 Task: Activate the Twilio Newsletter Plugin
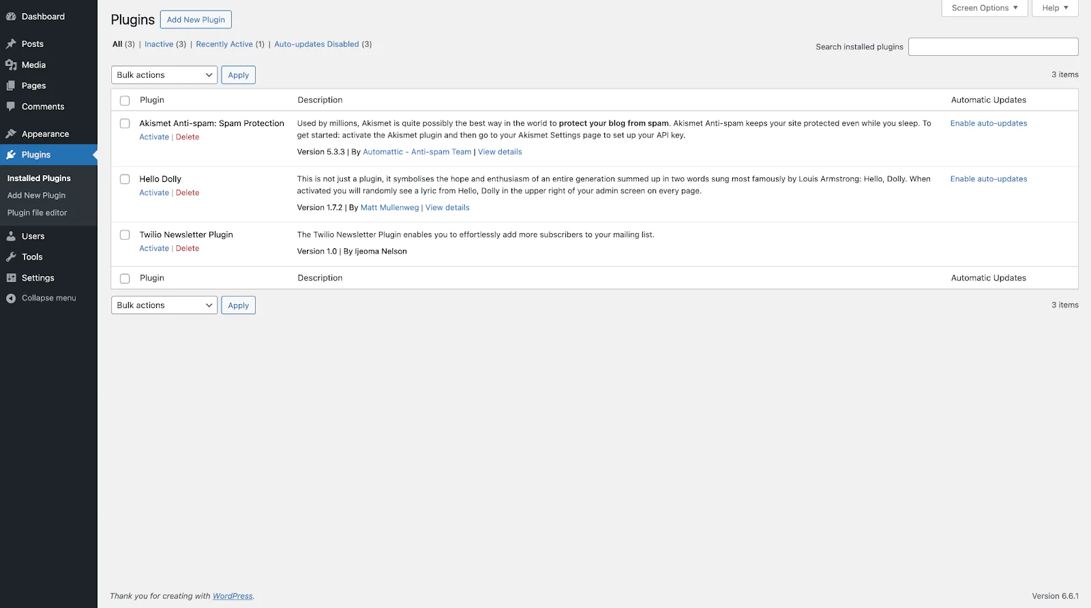154,249
